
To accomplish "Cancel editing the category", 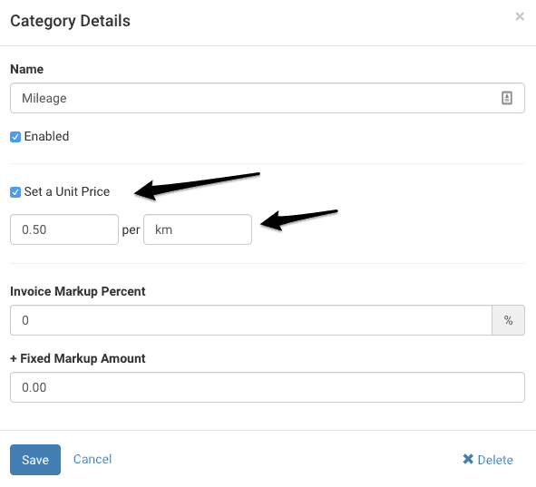I will point(93,459).
